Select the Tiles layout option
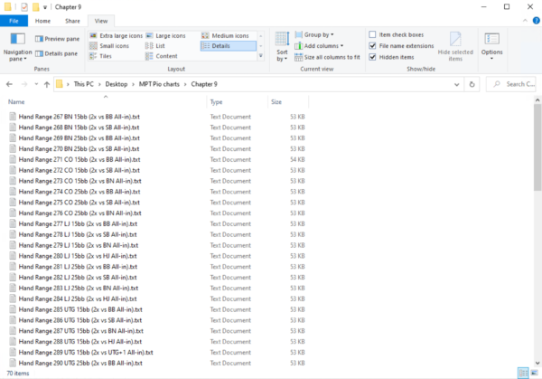The width and height of the screenshot is (542, 379). point(106,56)
